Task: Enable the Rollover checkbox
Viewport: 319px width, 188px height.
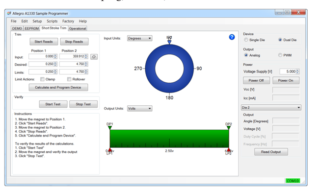Action: pyautogui.click(x=69, y=79)
